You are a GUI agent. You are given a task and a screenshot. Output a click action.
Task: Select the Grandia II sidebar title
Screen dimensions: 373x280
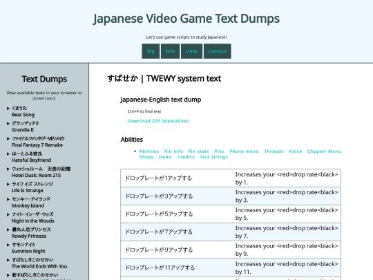pyautogui.click(x=26, y=127)
